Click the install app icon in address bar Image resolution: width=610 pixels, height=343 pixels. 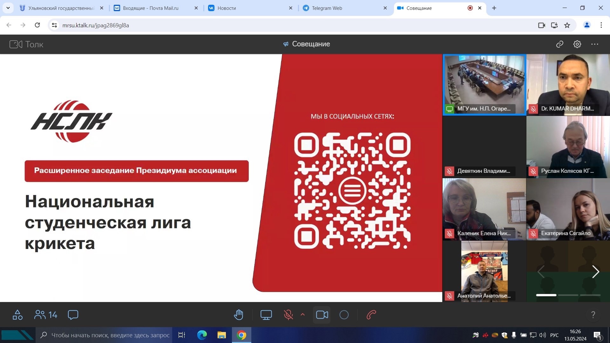point(554,25)
